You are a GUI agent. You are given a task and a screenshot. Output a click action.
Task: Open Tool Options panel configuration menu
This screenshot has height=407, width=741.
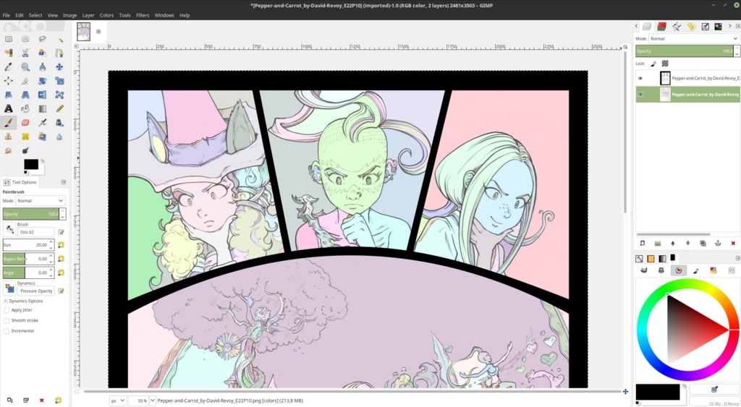pos(64,182)
